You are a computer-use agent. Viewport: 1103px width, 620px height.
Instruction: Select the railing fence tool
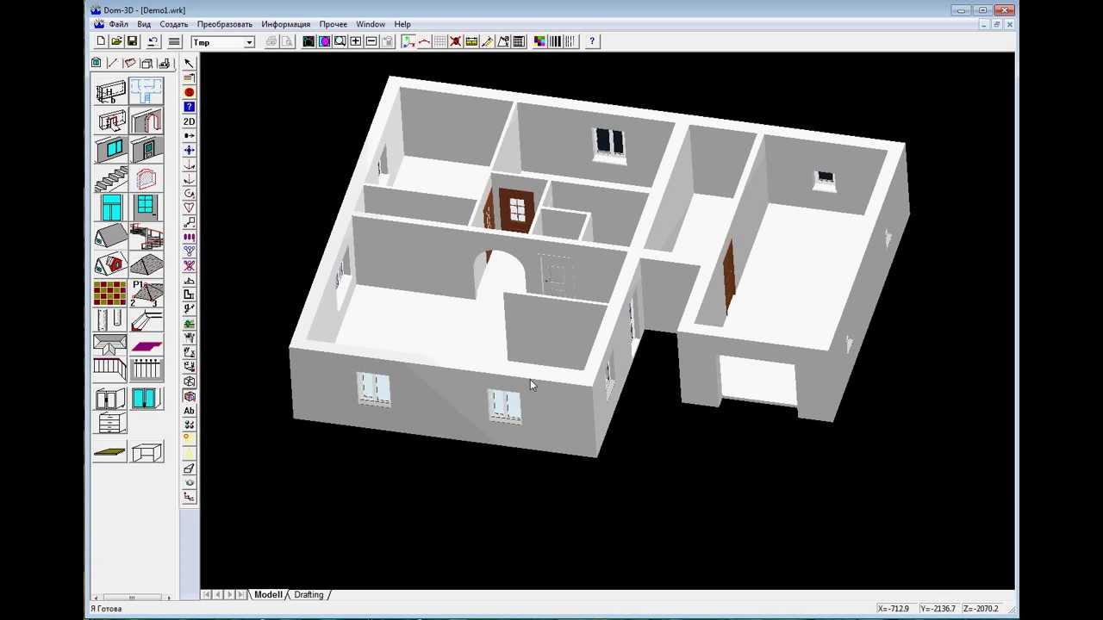tap(146, 370)
